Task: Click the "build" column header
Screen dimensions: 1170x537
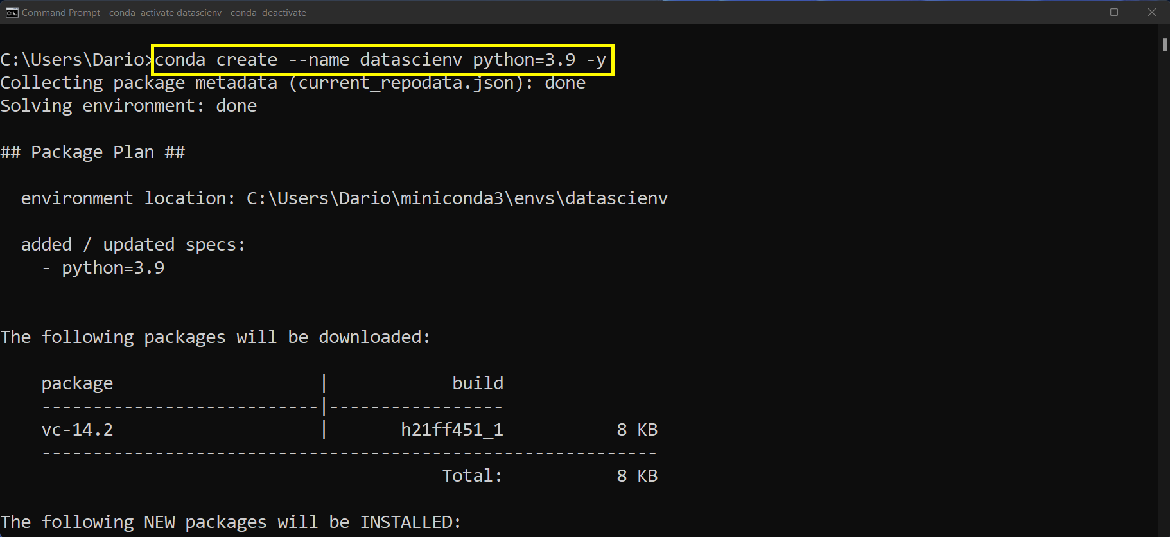Action: click(477, 383)
